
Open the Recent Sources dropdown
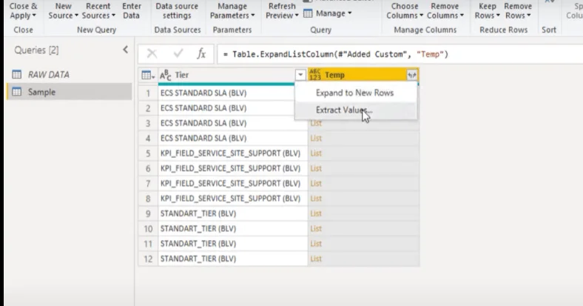[98, 11]
